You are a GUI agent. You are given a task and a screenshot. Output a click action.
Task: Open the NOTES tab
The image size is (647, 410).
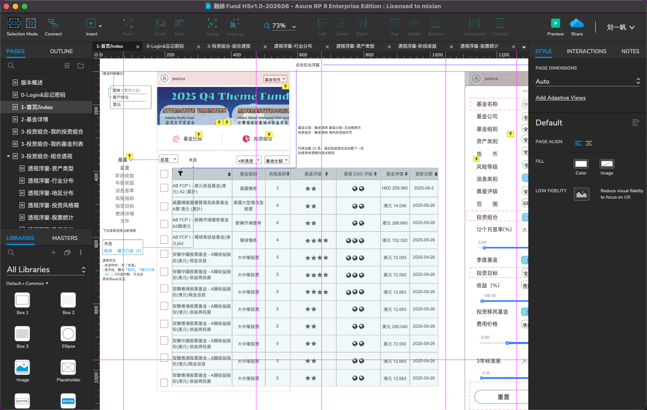click(x=630, y=51)
